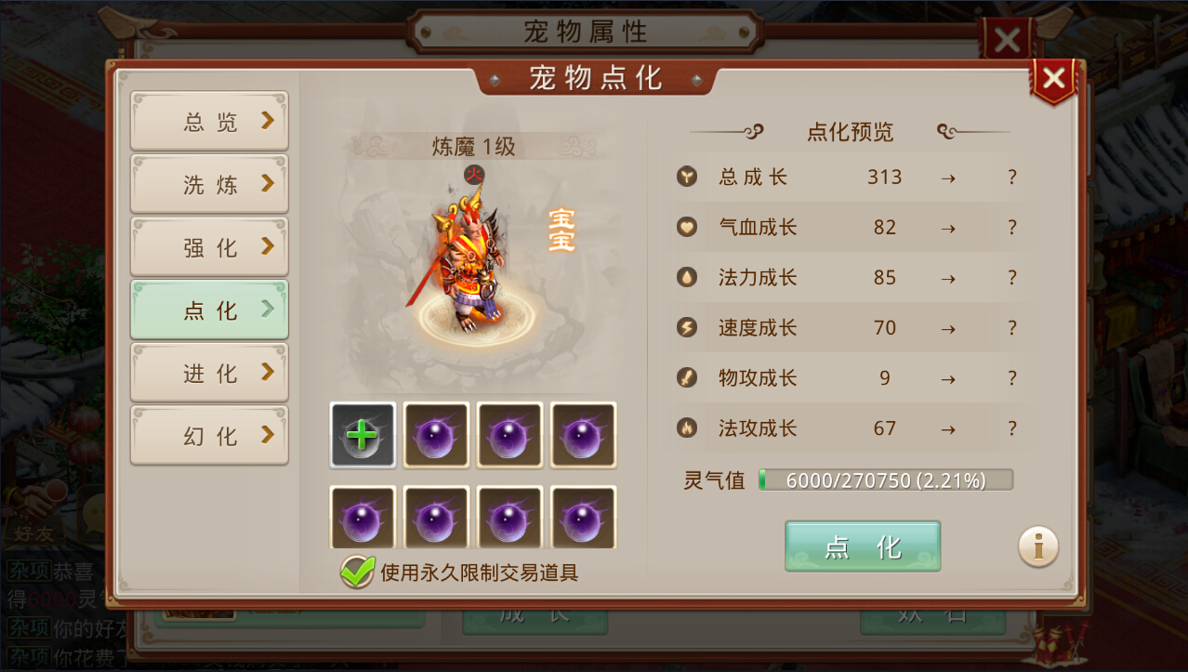Image resolution: width=1188 pixels, height=672 pixels.
Task: Toggle 使用永久限制交易道具 checkbox
Action: 357,572
